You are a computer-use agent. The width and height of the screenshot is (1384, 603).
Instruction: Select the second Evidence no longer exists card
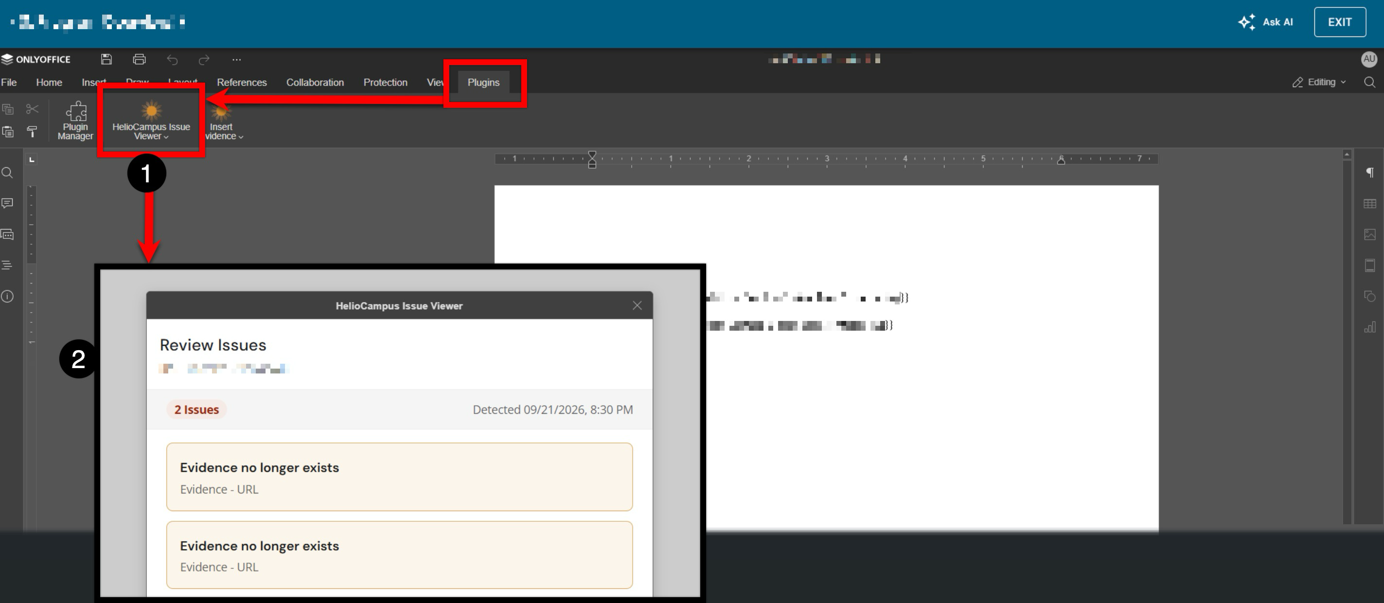point(399,555)
